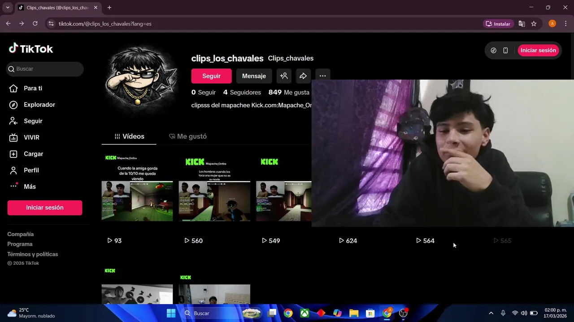Switch to the Me gustó tab
The width and height of the screenshot is (574, 322).
tap(187, 136)
